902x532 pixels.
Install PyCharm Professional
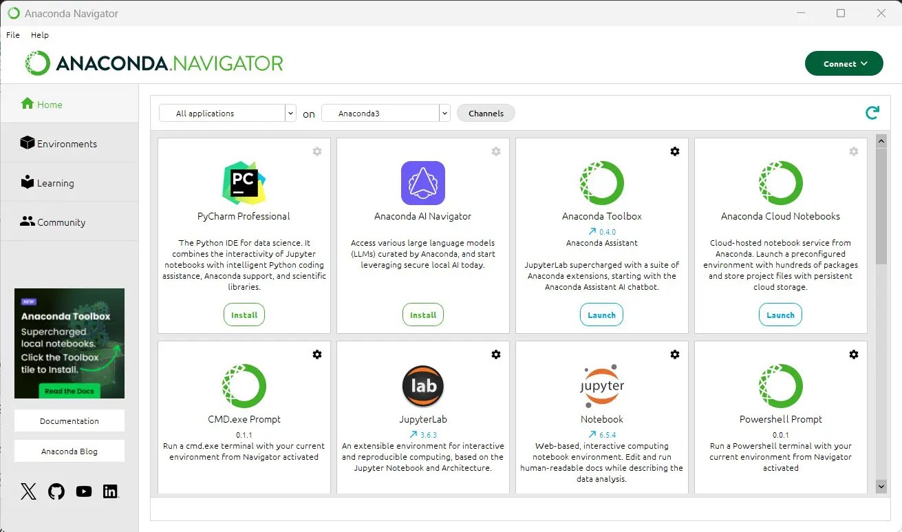(x=244, y=315)
